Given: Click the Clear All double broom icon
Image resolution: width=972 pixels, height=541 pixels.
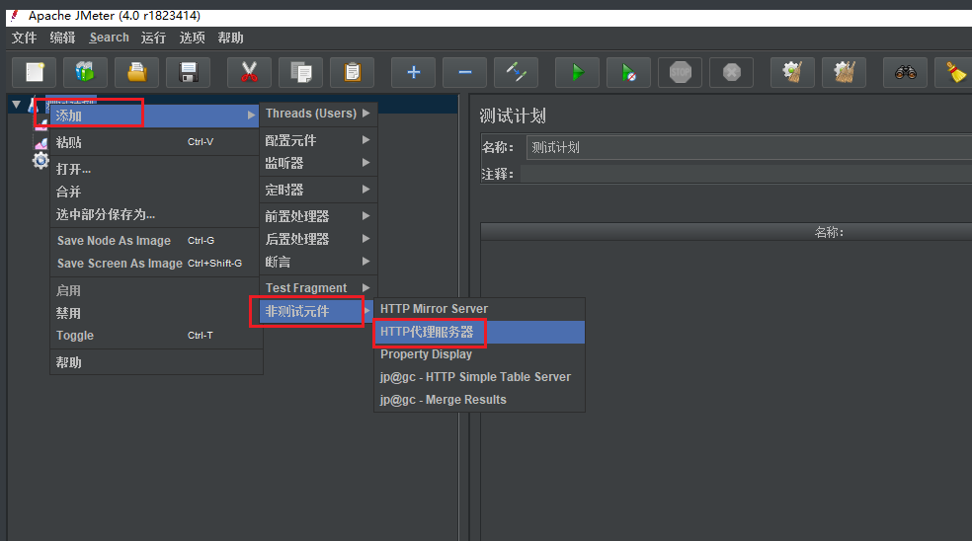Looking at the screenshot, I should [x=844, y=72].
